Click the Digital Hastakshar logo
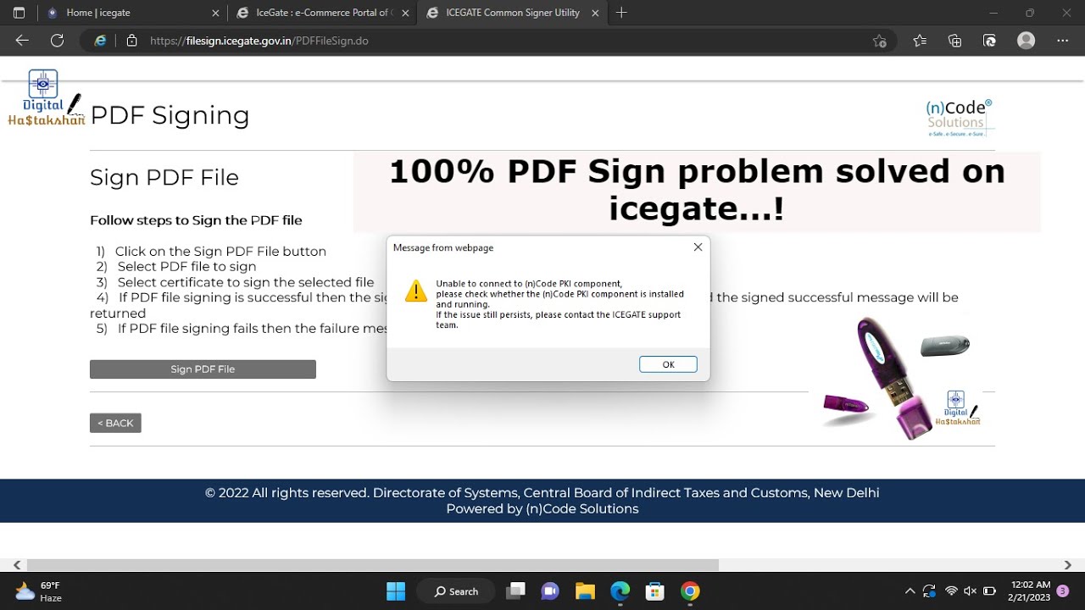1085x610 pixels. (x=46, y=98)
